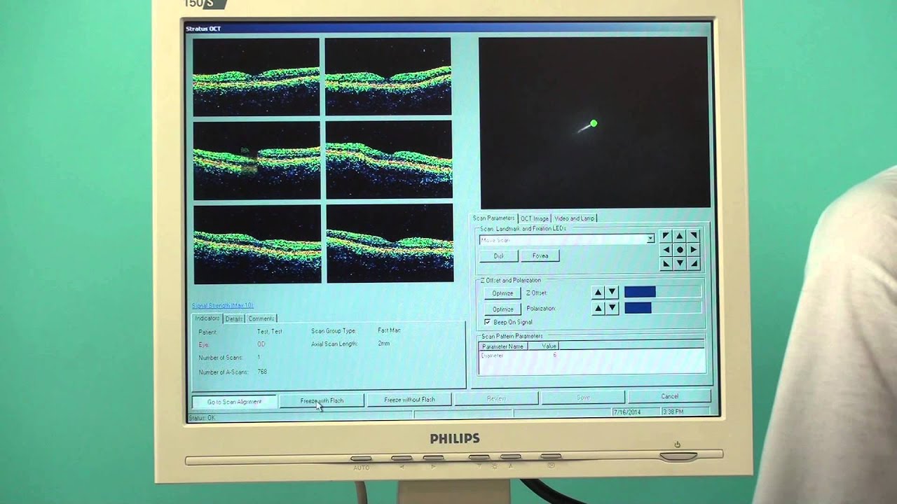Image resolution: width=897 pixels, height=504 pixels.
Task: Move fixation LED up-right with diagonal arrow
Action: [693, 236]
